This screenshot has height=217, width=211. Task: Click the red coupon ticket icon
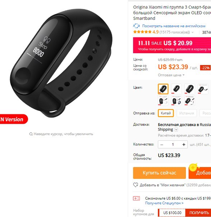tap(136, 198)
